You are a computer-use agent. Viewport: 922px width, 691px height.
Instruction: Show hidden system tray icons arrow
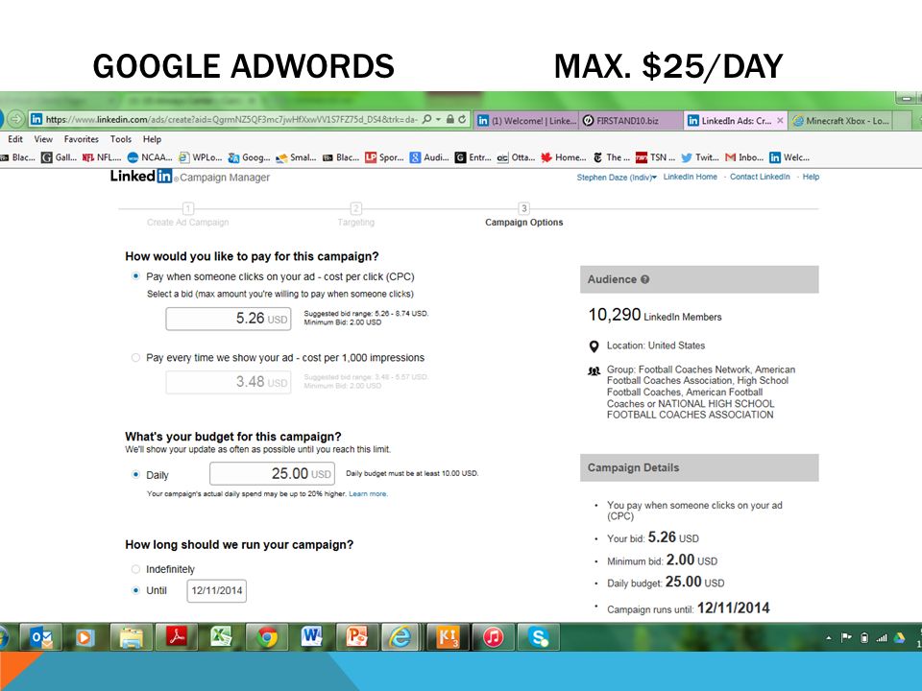829,637
